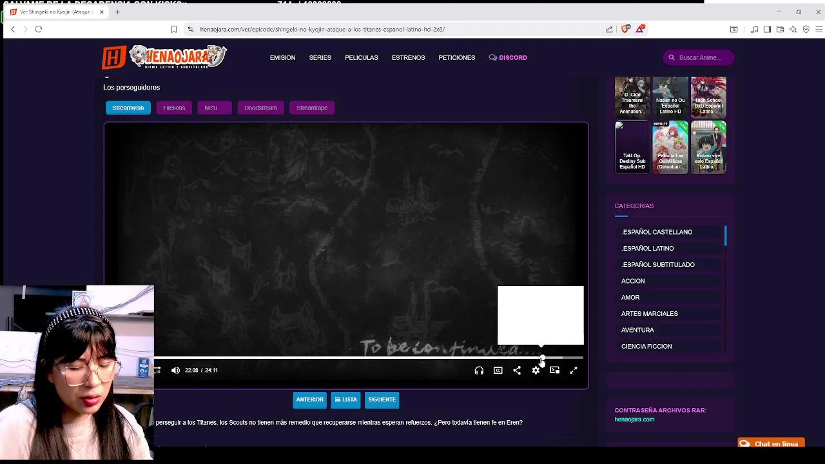Viewport: 825px width, 464px height.
Task: Enable picture-in-picture mode
Action: pos(554,371)
